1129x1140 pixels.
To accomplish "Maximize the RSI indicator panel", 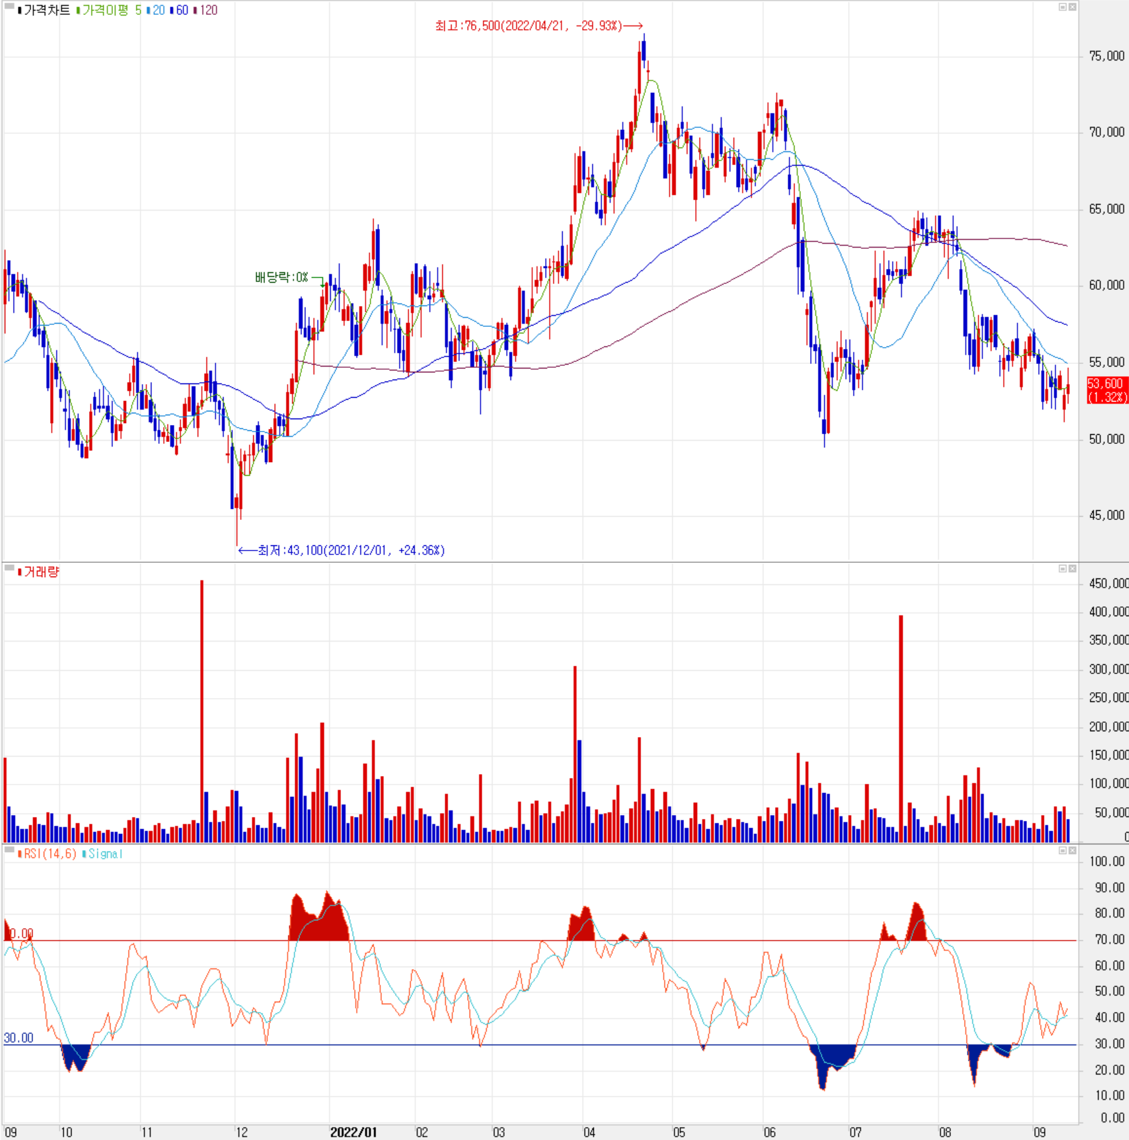I will point(1063,850).
